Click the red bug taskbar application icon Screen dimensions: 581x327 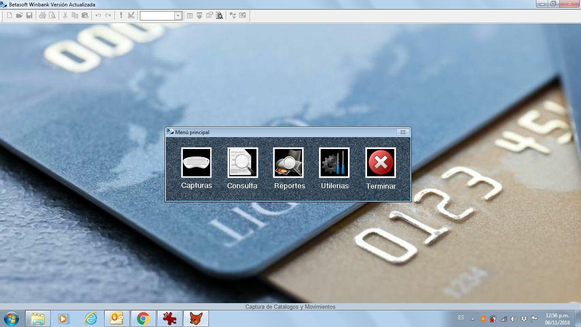click(x=169, y=318)
